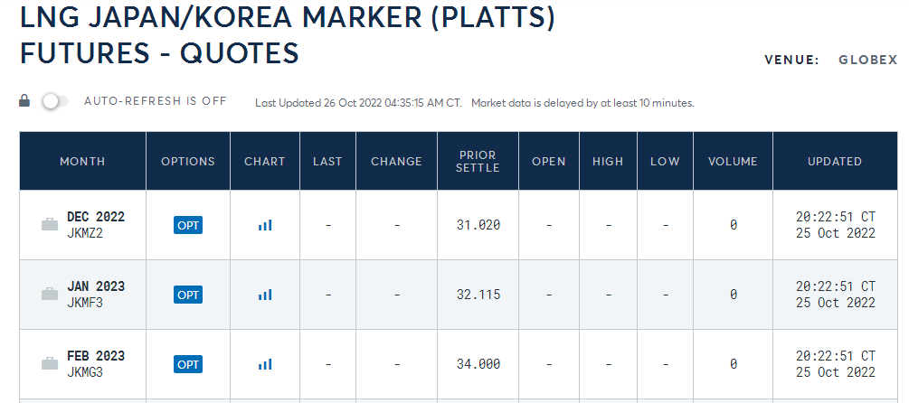Open OPT options for JKMF3

pyautogui.click(x=188, y=295)
